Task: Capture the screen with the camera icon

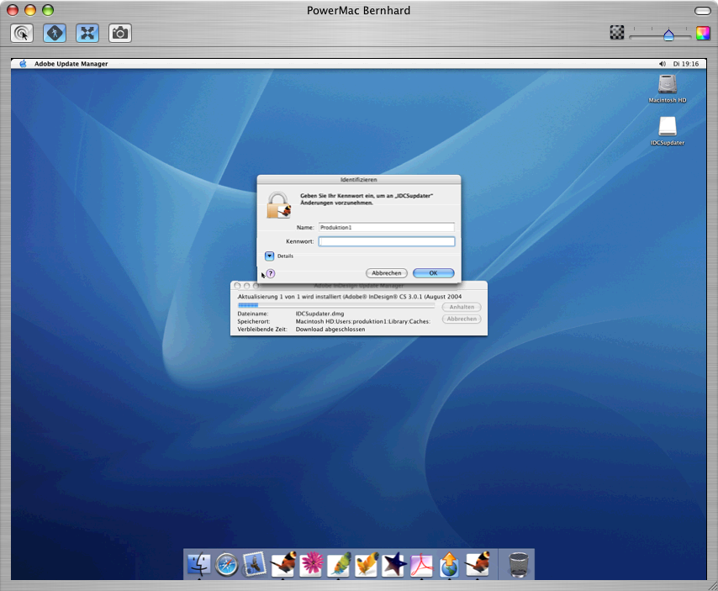Action: [120, 34]
